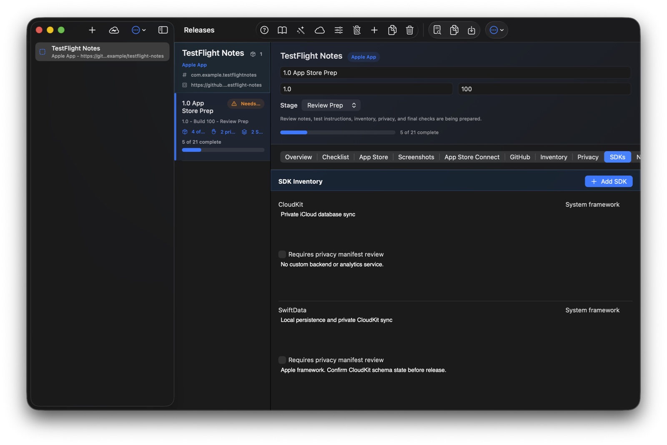
Task: Click Apple App label under TestFlight Notes
Action: click(194, 65)
